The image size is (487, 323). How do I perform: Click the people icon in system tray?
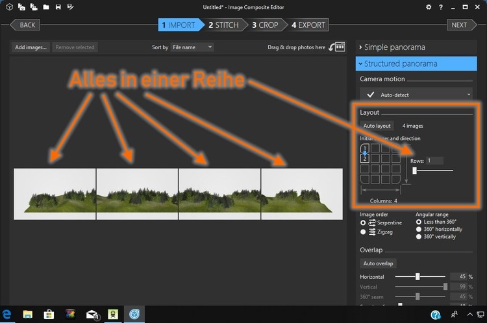click(454, 315)
